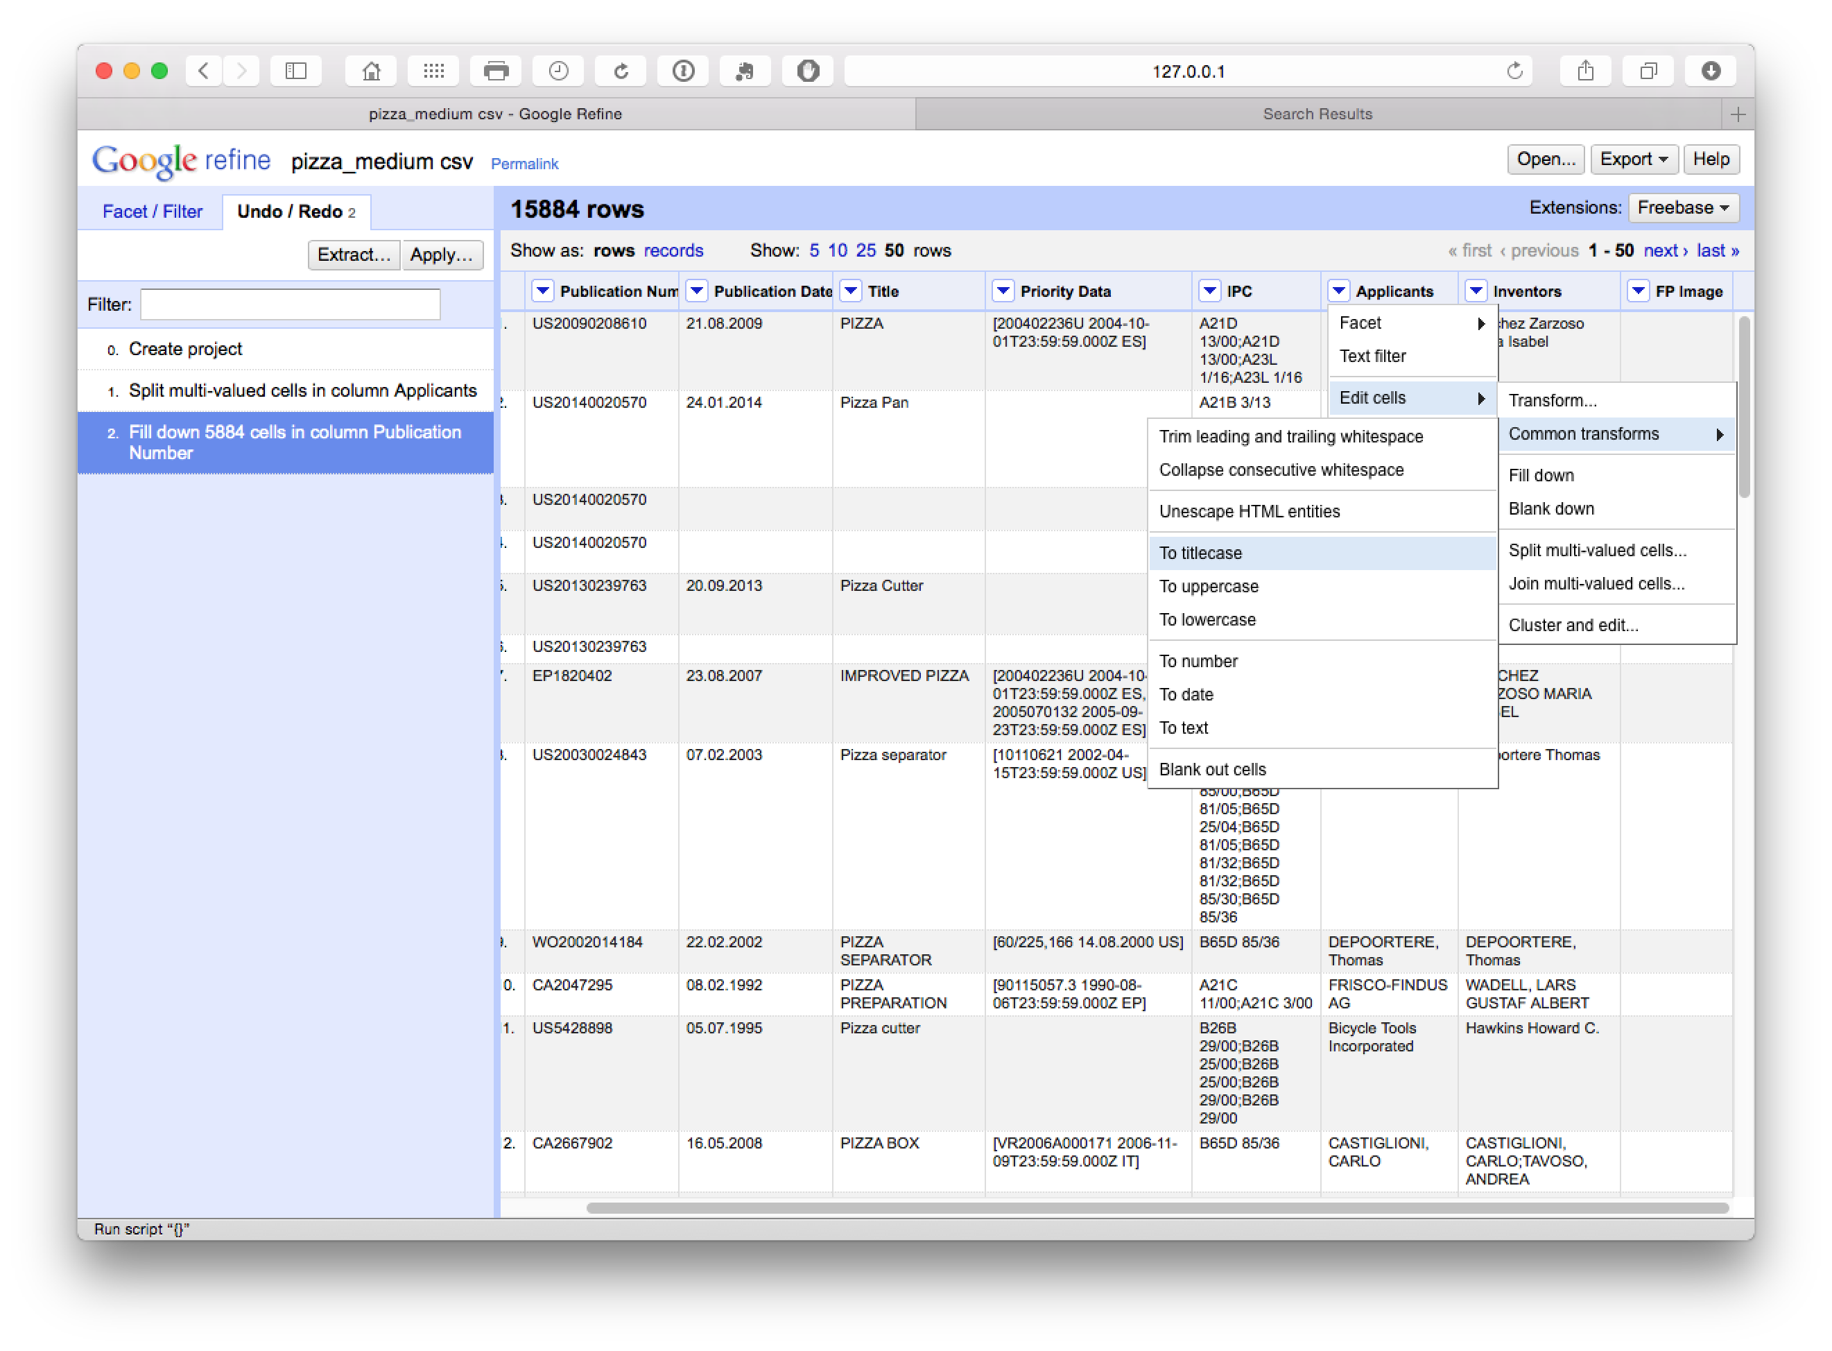This screenshot has height=1351, width=1832.
Task: Open the history clock icon
Action: pos(558,71)
